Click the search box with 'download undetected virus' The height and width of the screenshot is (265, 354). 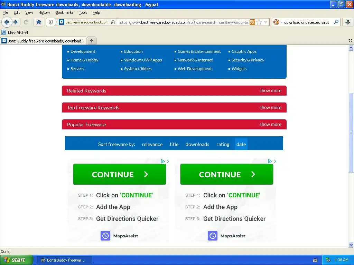point(307,22)
